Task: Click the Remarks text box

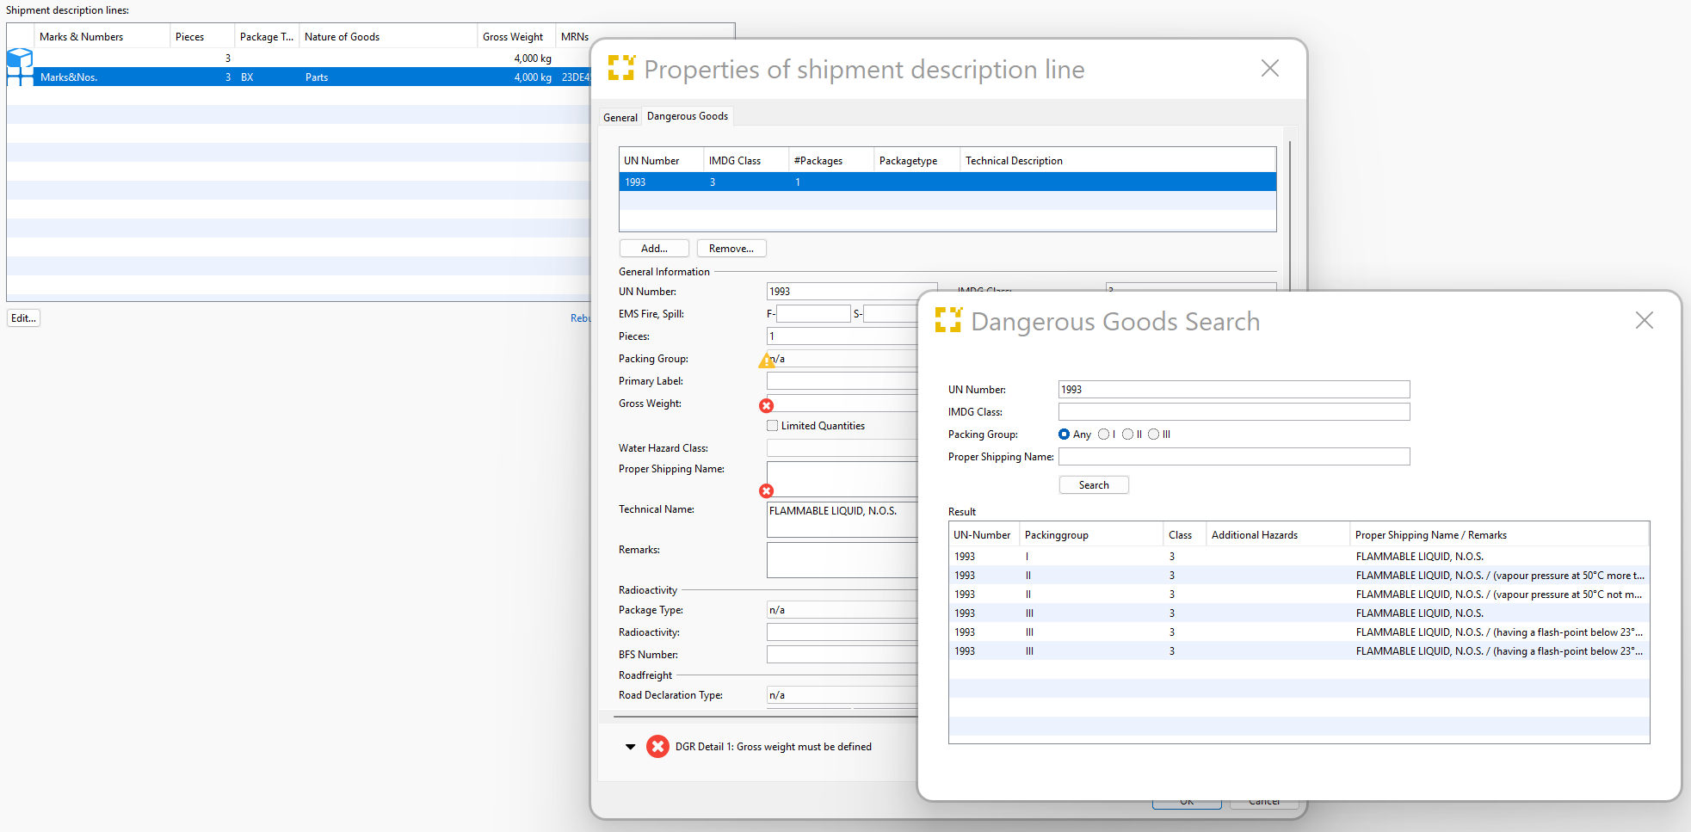Action: (842, 560)
